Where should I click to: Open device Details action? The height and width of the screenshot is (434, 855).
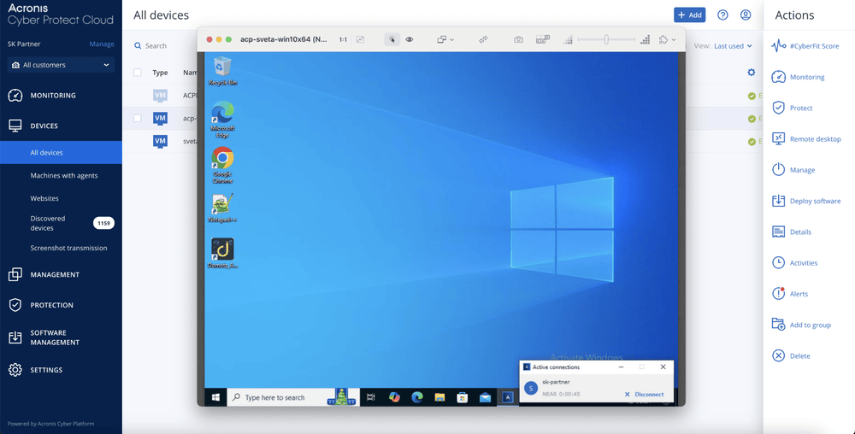(x=791, y=232)
